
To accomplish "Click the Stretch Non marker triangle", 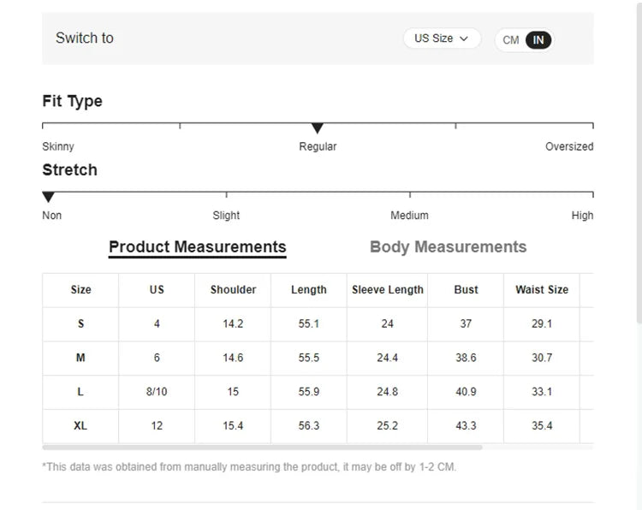I will (x=48, y=197).
